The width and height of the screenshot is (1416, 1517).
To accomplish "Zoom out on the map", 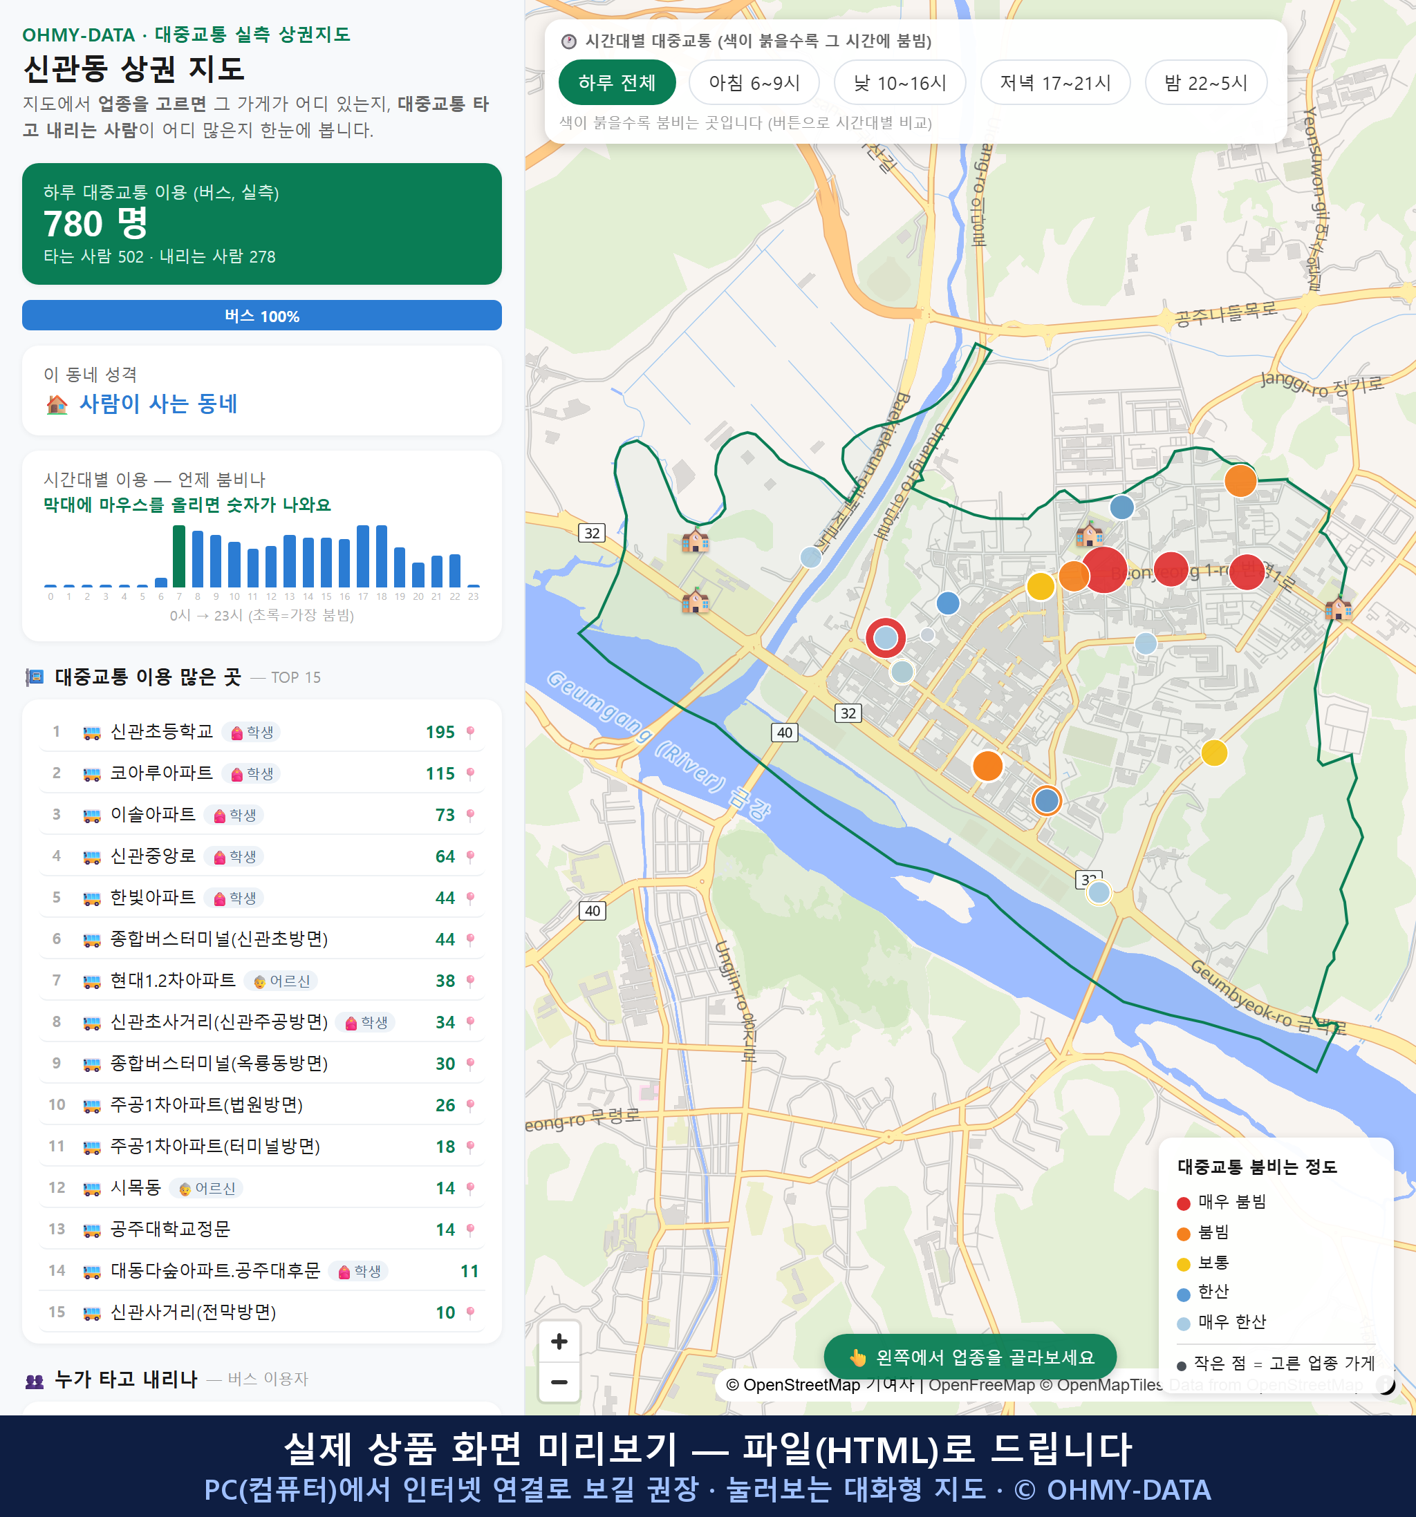I will 559,1382.
